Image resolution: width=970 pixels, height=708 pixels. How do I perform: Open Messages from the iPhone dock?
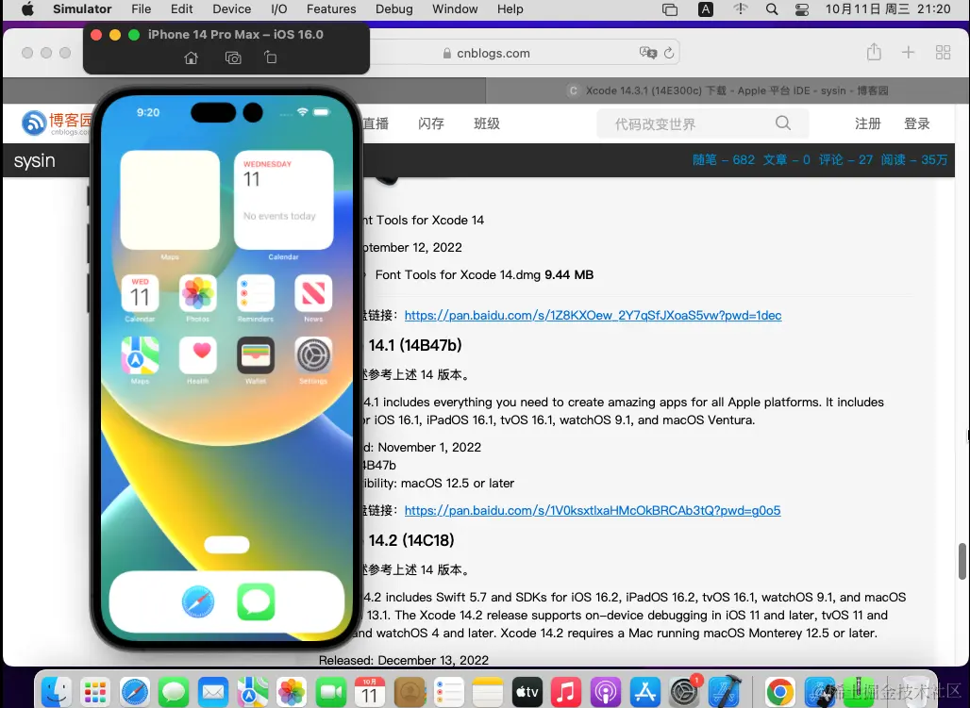pos(256,601)
